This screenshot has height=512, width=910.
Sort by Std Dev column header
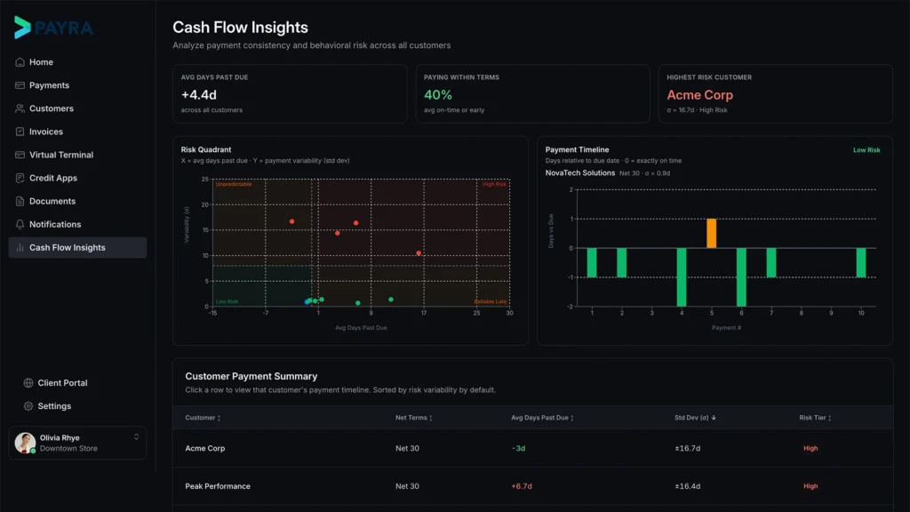pyautogui.click(x=695, y=418)
